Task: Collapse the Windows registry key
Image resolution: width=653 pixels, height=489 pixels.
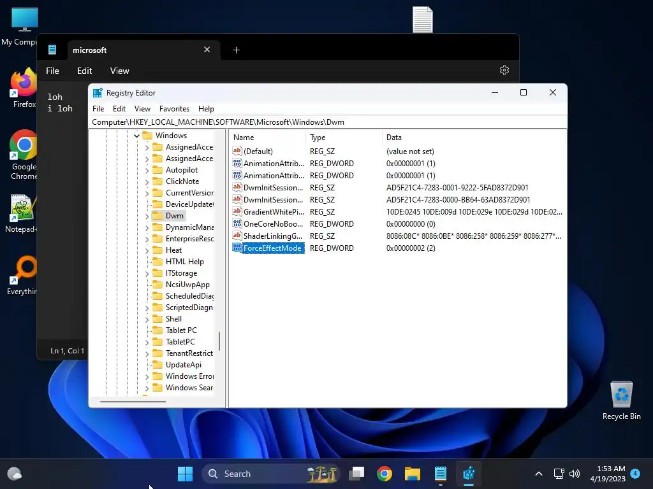Action: tap(136, 136)
